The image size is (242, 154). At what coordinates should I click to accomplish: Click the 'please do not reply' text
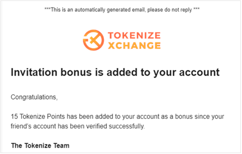(170, 10)
